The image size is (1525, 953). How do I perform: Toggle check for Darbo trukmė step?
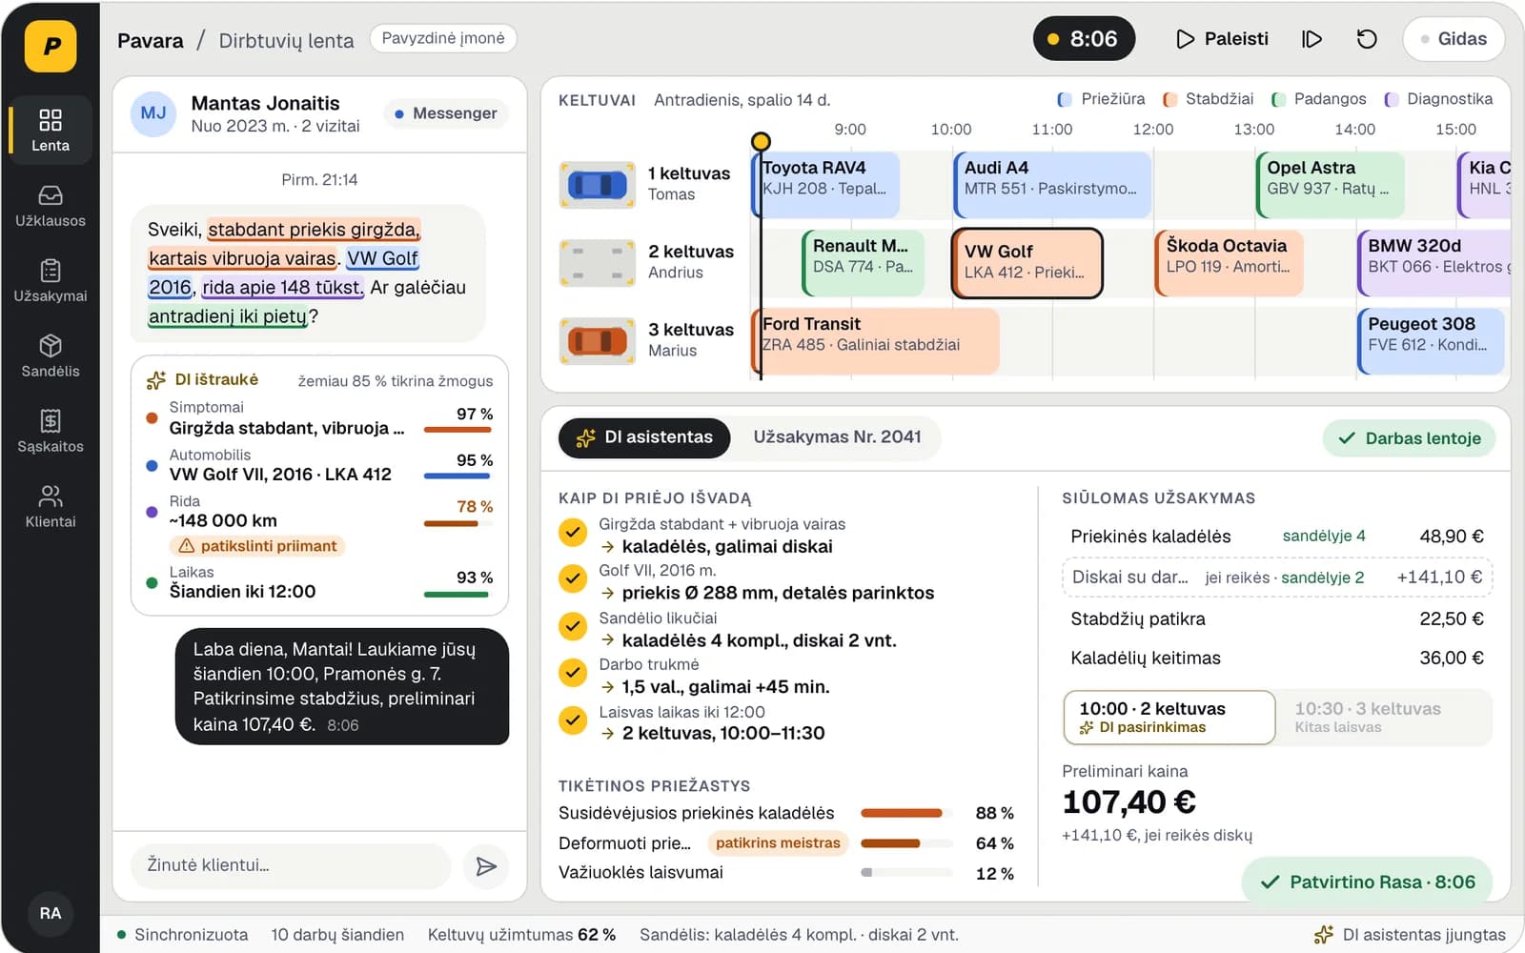pyautogui.click(x=573, y=673)
